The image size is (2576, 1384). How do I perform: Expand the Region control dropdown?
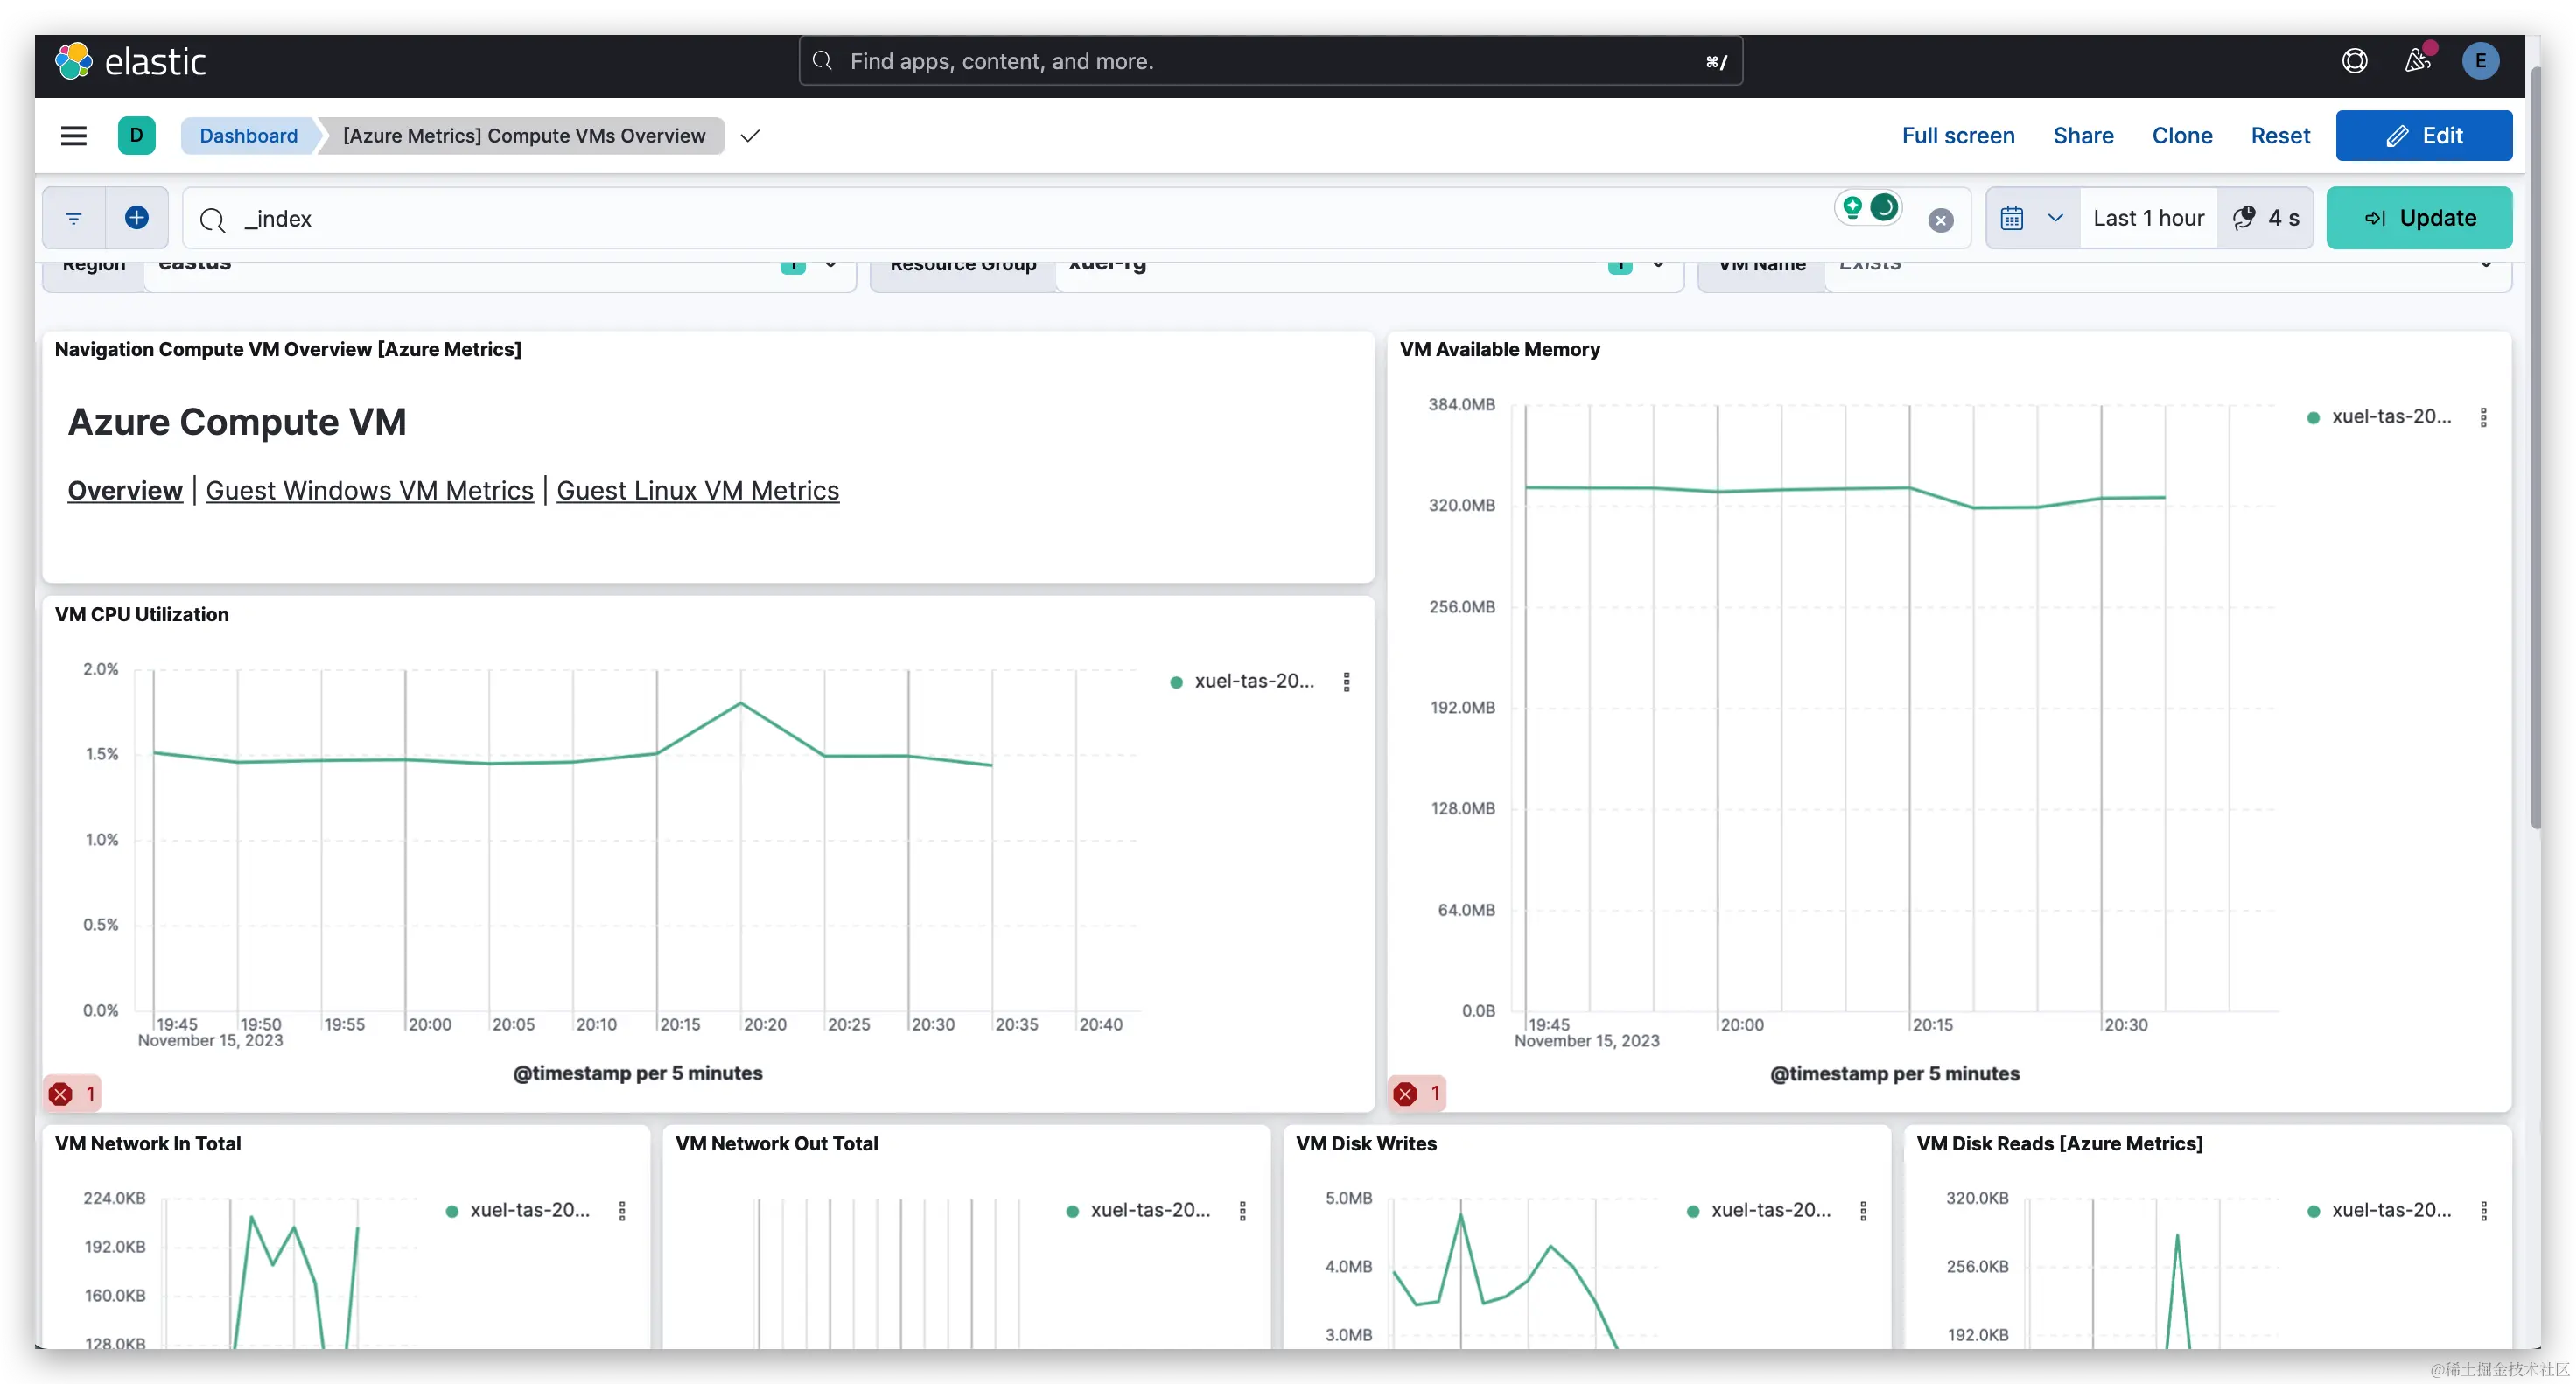click(830, 265)
